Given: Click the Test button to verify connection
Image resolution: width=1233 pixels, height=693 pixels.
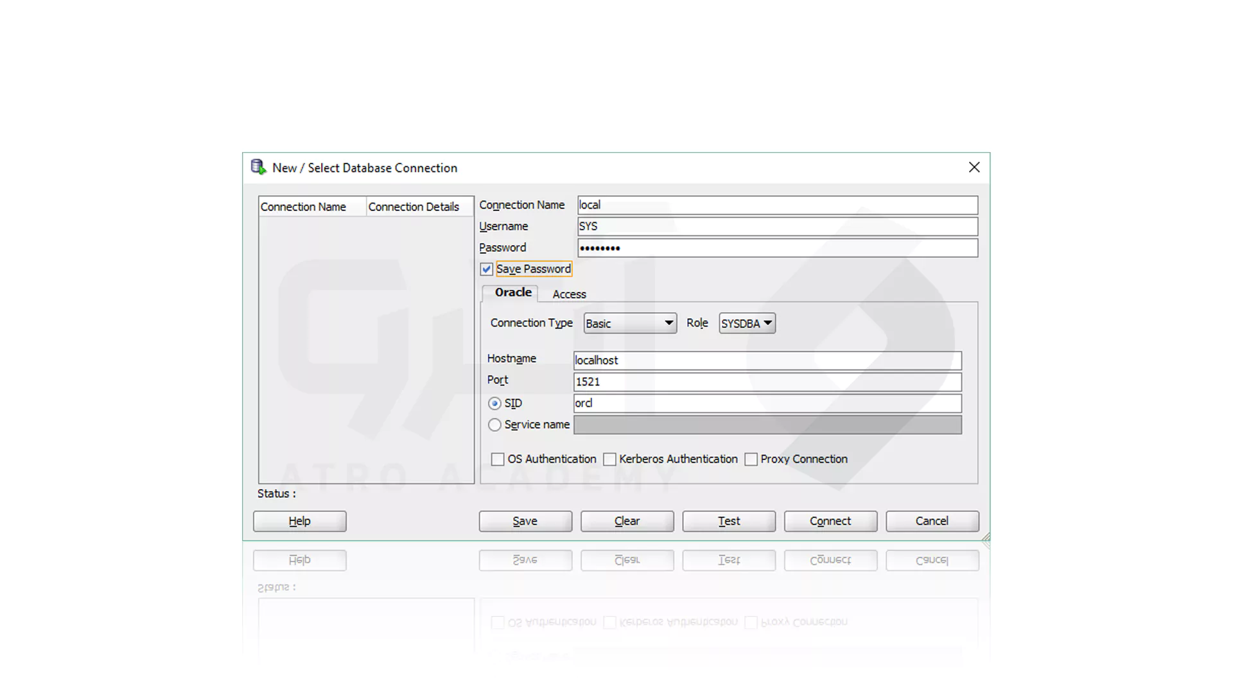Looking at the screenshot, I should tap(728, 521).
